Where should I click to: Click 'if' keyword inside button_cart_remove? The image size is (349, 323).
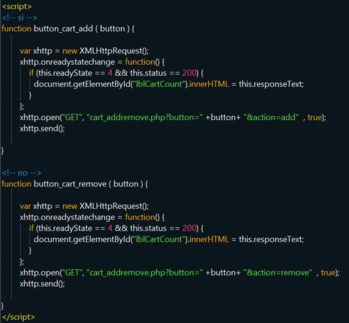point(31,228)
